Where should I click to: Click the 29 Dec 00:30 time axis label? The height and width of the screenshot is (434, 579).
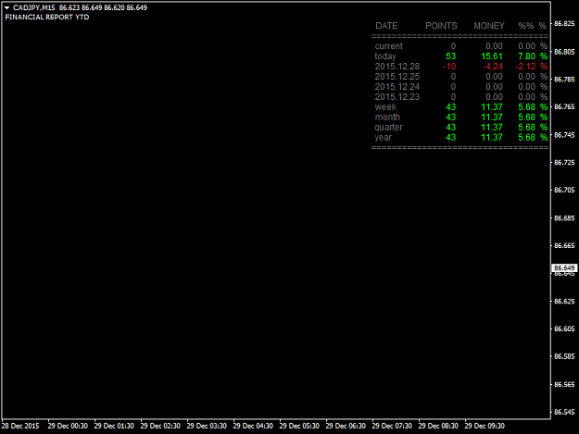coord(68,426)
